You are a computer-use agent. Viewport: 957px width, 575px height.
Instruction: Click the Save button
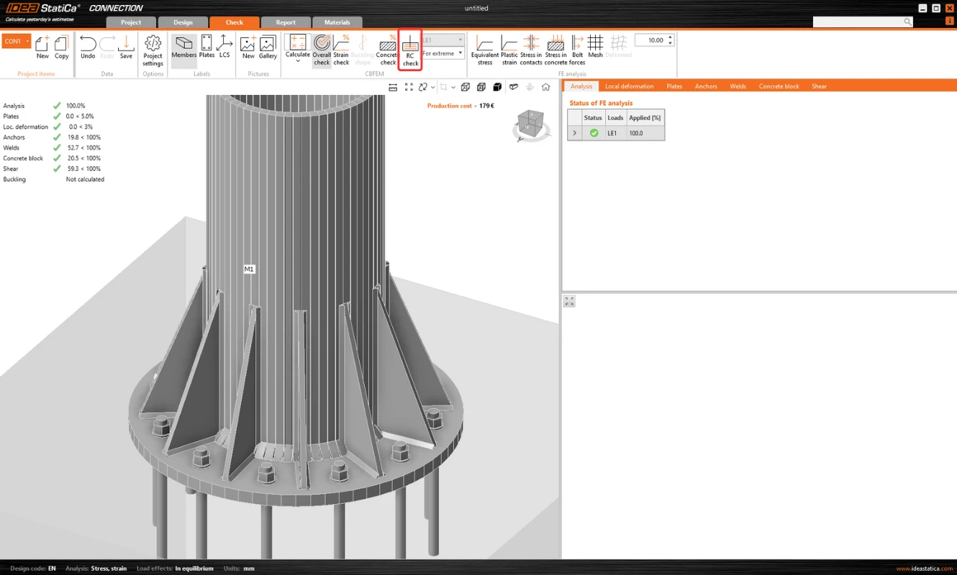pyautogui.click(x=126, y=47)
